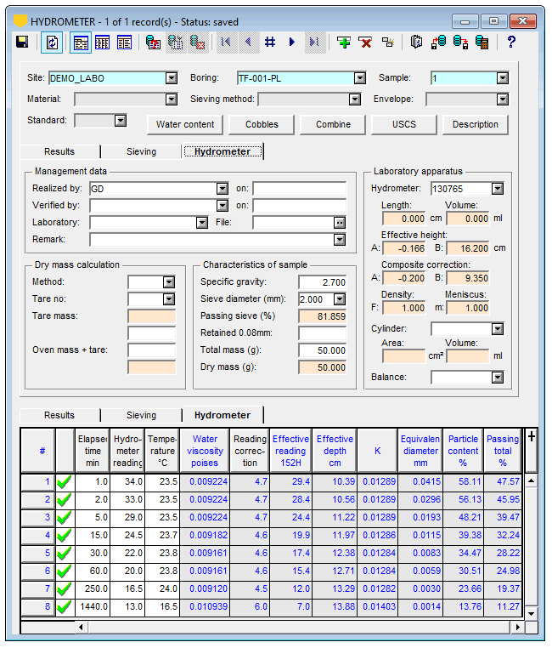Open the upper Results tab

(59, 151)
